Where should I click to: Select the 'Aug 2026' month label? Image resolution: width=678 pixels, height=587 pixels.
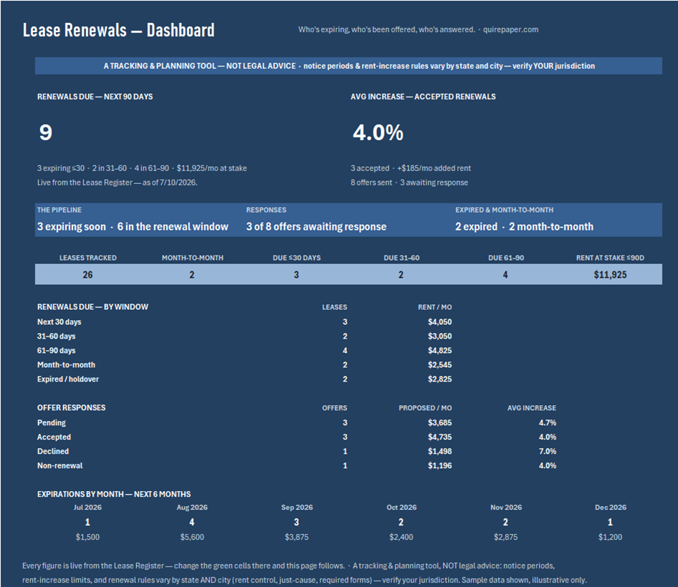coord(192,507)
